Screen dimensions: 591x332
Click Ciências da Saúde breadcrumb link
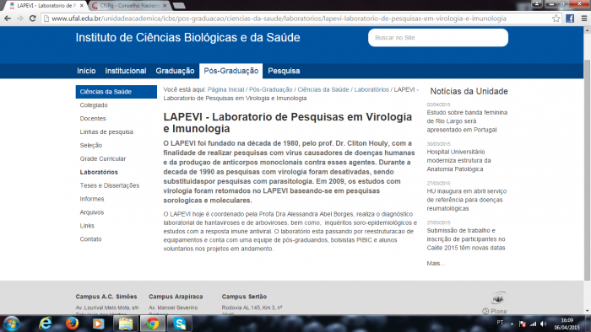pyautogui.click(x=323, y=89)
